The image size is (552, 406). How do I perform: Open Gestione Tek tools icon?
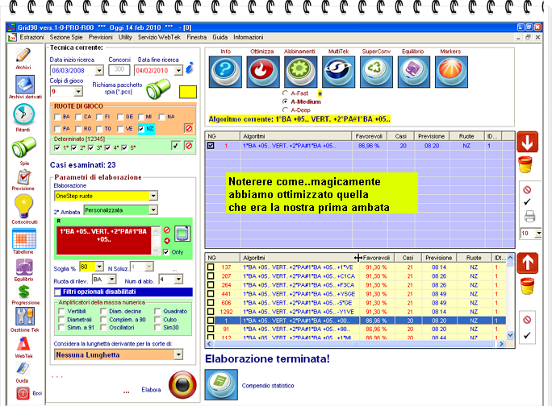pyautogui.click(x=25, y=317)
